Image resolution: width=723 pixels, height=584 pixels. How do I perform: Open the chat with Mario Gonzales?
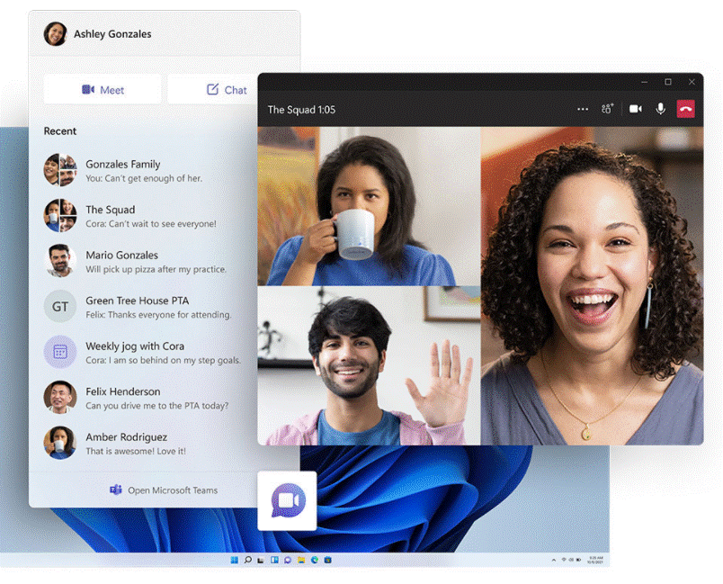(143, 261)
